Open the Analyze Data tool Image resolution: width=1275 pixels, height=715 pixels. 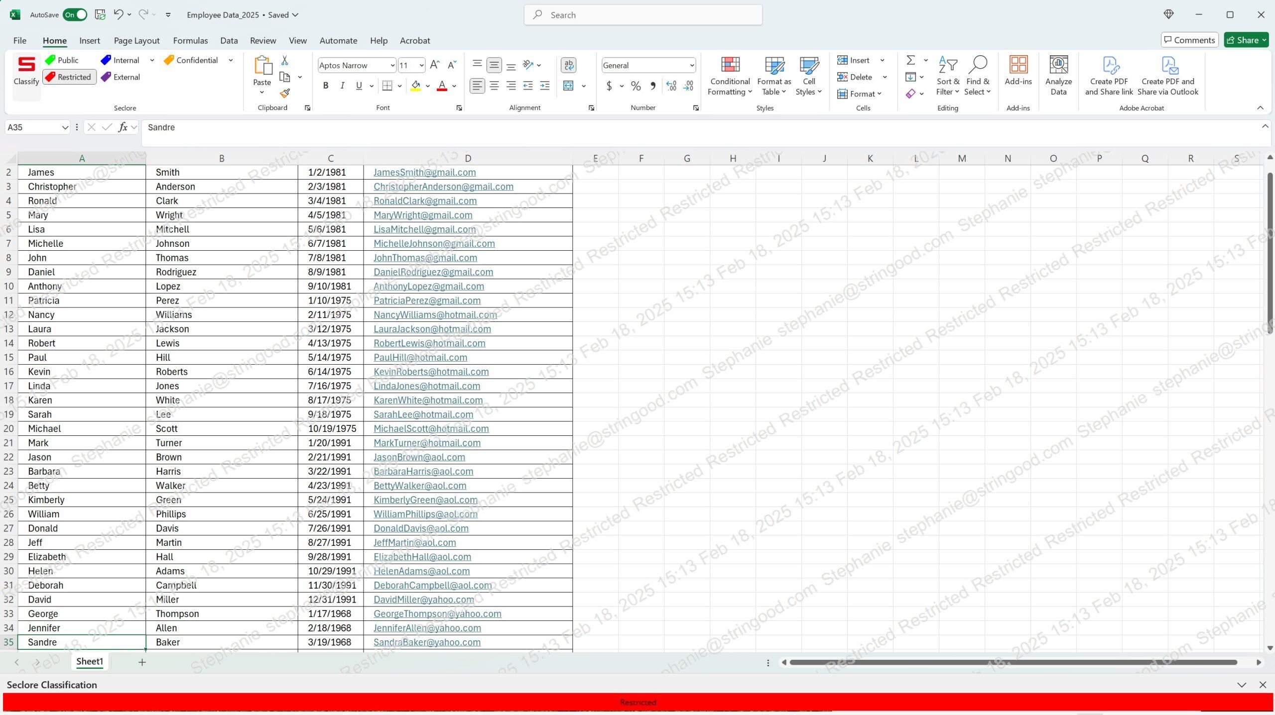pos(1058,76)
